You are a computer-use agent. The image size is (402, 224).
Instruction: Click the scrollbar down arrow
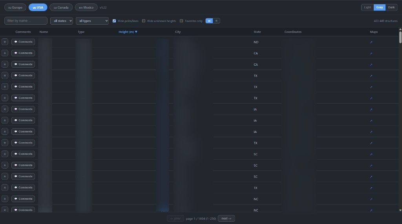[400, 210]
